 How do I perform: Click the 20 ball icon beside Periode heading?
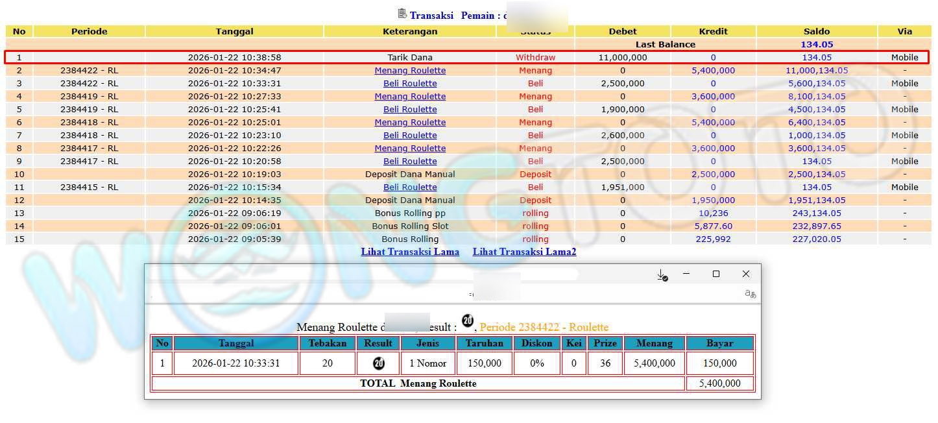point(468,320)
